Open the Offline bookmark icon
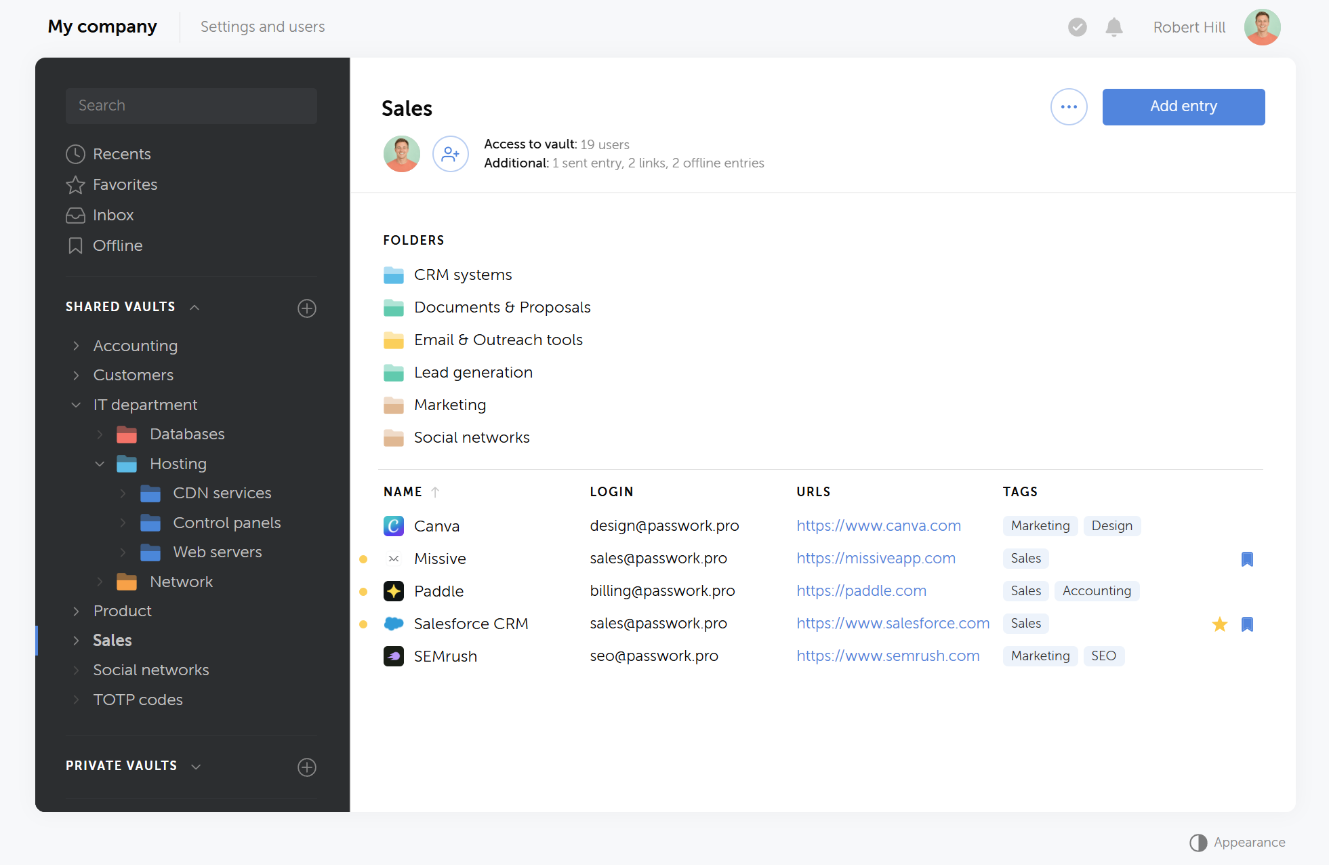This screenshot has height=865, width=1329. tap(75, 245)
